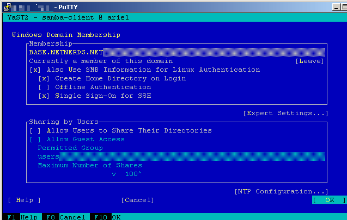Open Expert Settings dialog
Viewport: 347px width, 220px height.
pos(285,113)
